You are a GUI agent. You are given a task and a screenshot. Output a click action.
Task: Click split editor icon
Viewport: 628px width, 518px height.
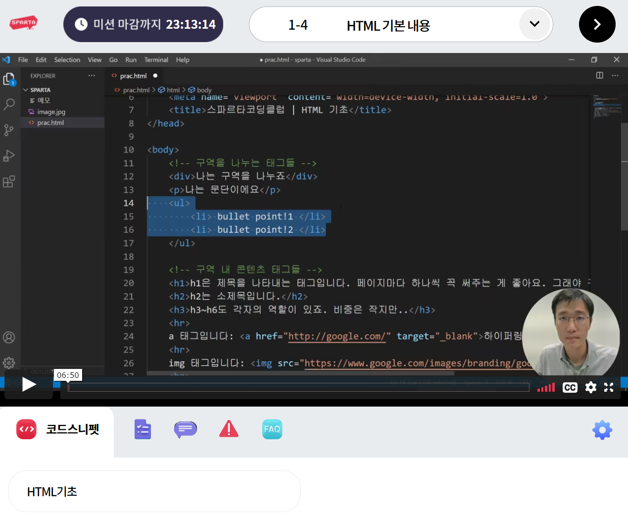pos(600,75)
